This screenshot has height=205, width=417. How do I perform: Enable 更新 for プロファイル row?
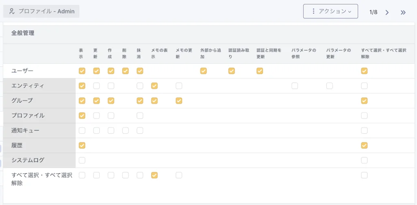click(x=97, y=116)
